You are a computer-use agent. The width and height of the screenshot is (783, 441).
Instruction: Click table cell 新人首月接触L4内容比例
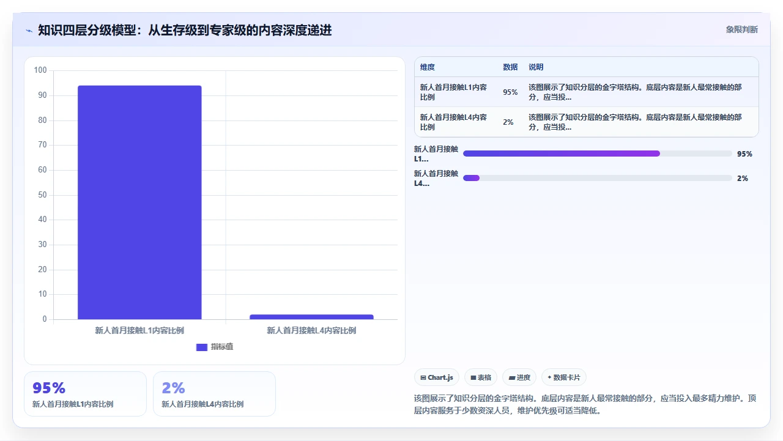pos(454,122)
